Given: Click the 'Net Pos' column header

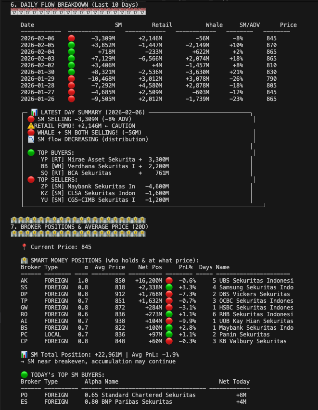Looking at the screenshot, I should [x=150, y=267].
